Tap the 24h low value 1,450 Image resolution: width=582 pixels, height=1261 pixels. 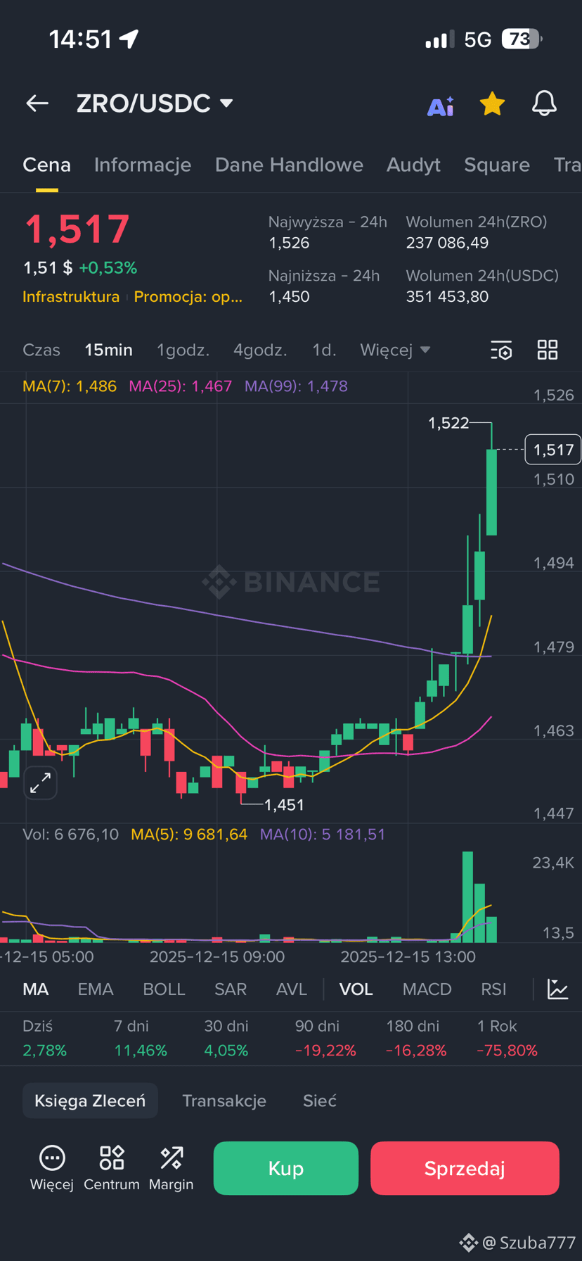(x=289, y=296)
